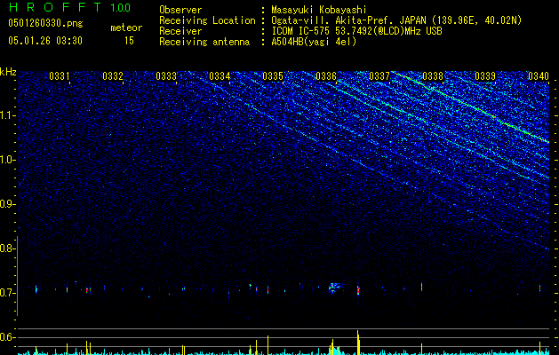Select observer name Masayuki Kobayashi
The image size is (559, 355).
[319, 10]
